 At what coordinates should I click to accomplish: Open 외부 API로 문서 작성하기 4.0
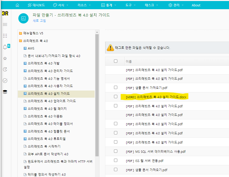click(48, 154)
